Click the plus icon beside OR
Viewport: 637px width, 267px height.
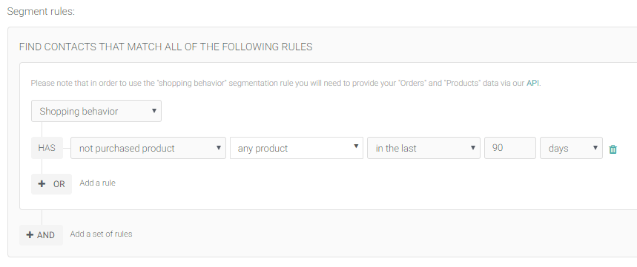click(x=42, y=184)
